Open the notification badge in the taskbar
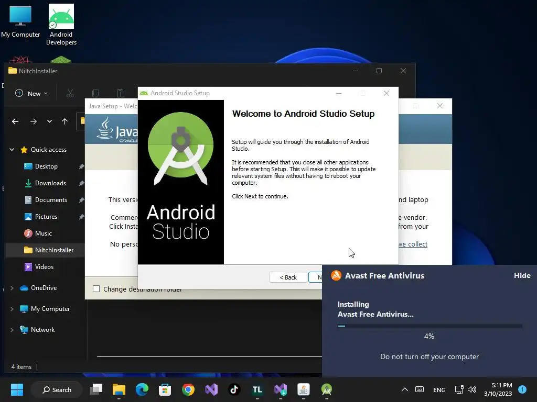This screenshot has height=402, width=537. click(522, 389)
